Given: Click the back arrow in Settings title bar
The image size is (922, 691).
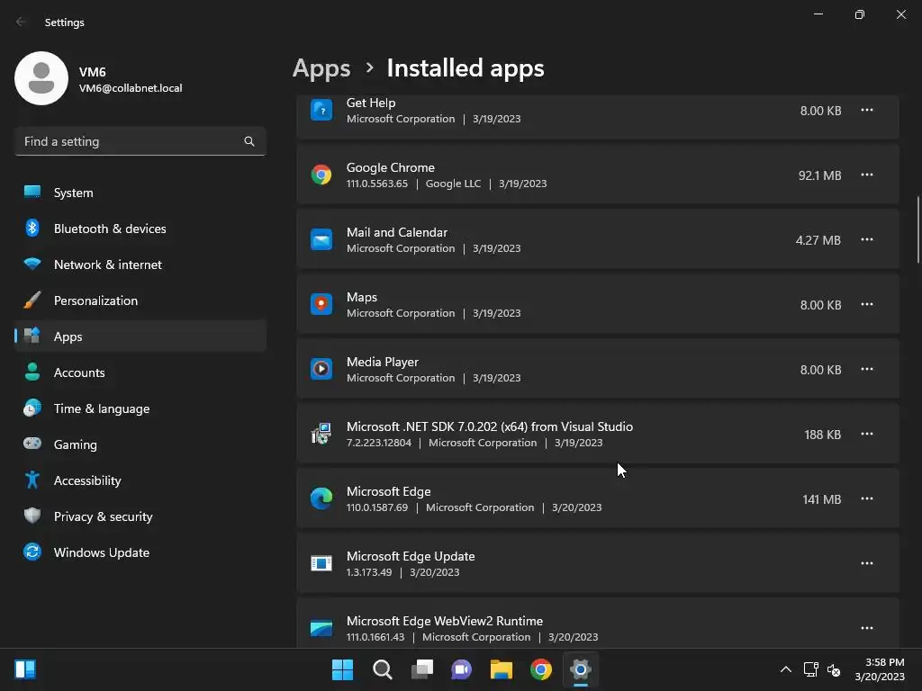Looking at the screenshot, I should pyautogui.click(x=22, y=22).
